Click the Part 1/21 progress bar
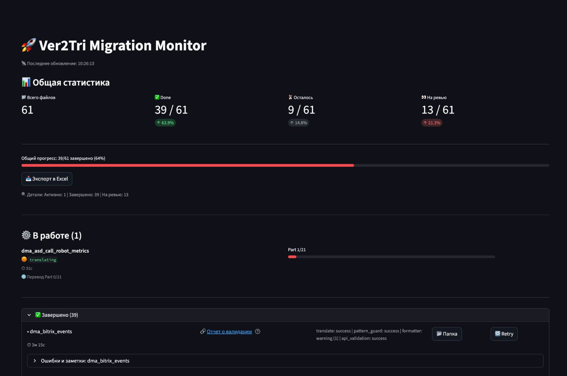 (x=391, y=257)
